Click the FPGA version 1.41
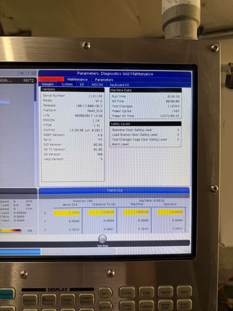Image resolution: width=233 pixels, height=311 pixels. click(97, 125)
